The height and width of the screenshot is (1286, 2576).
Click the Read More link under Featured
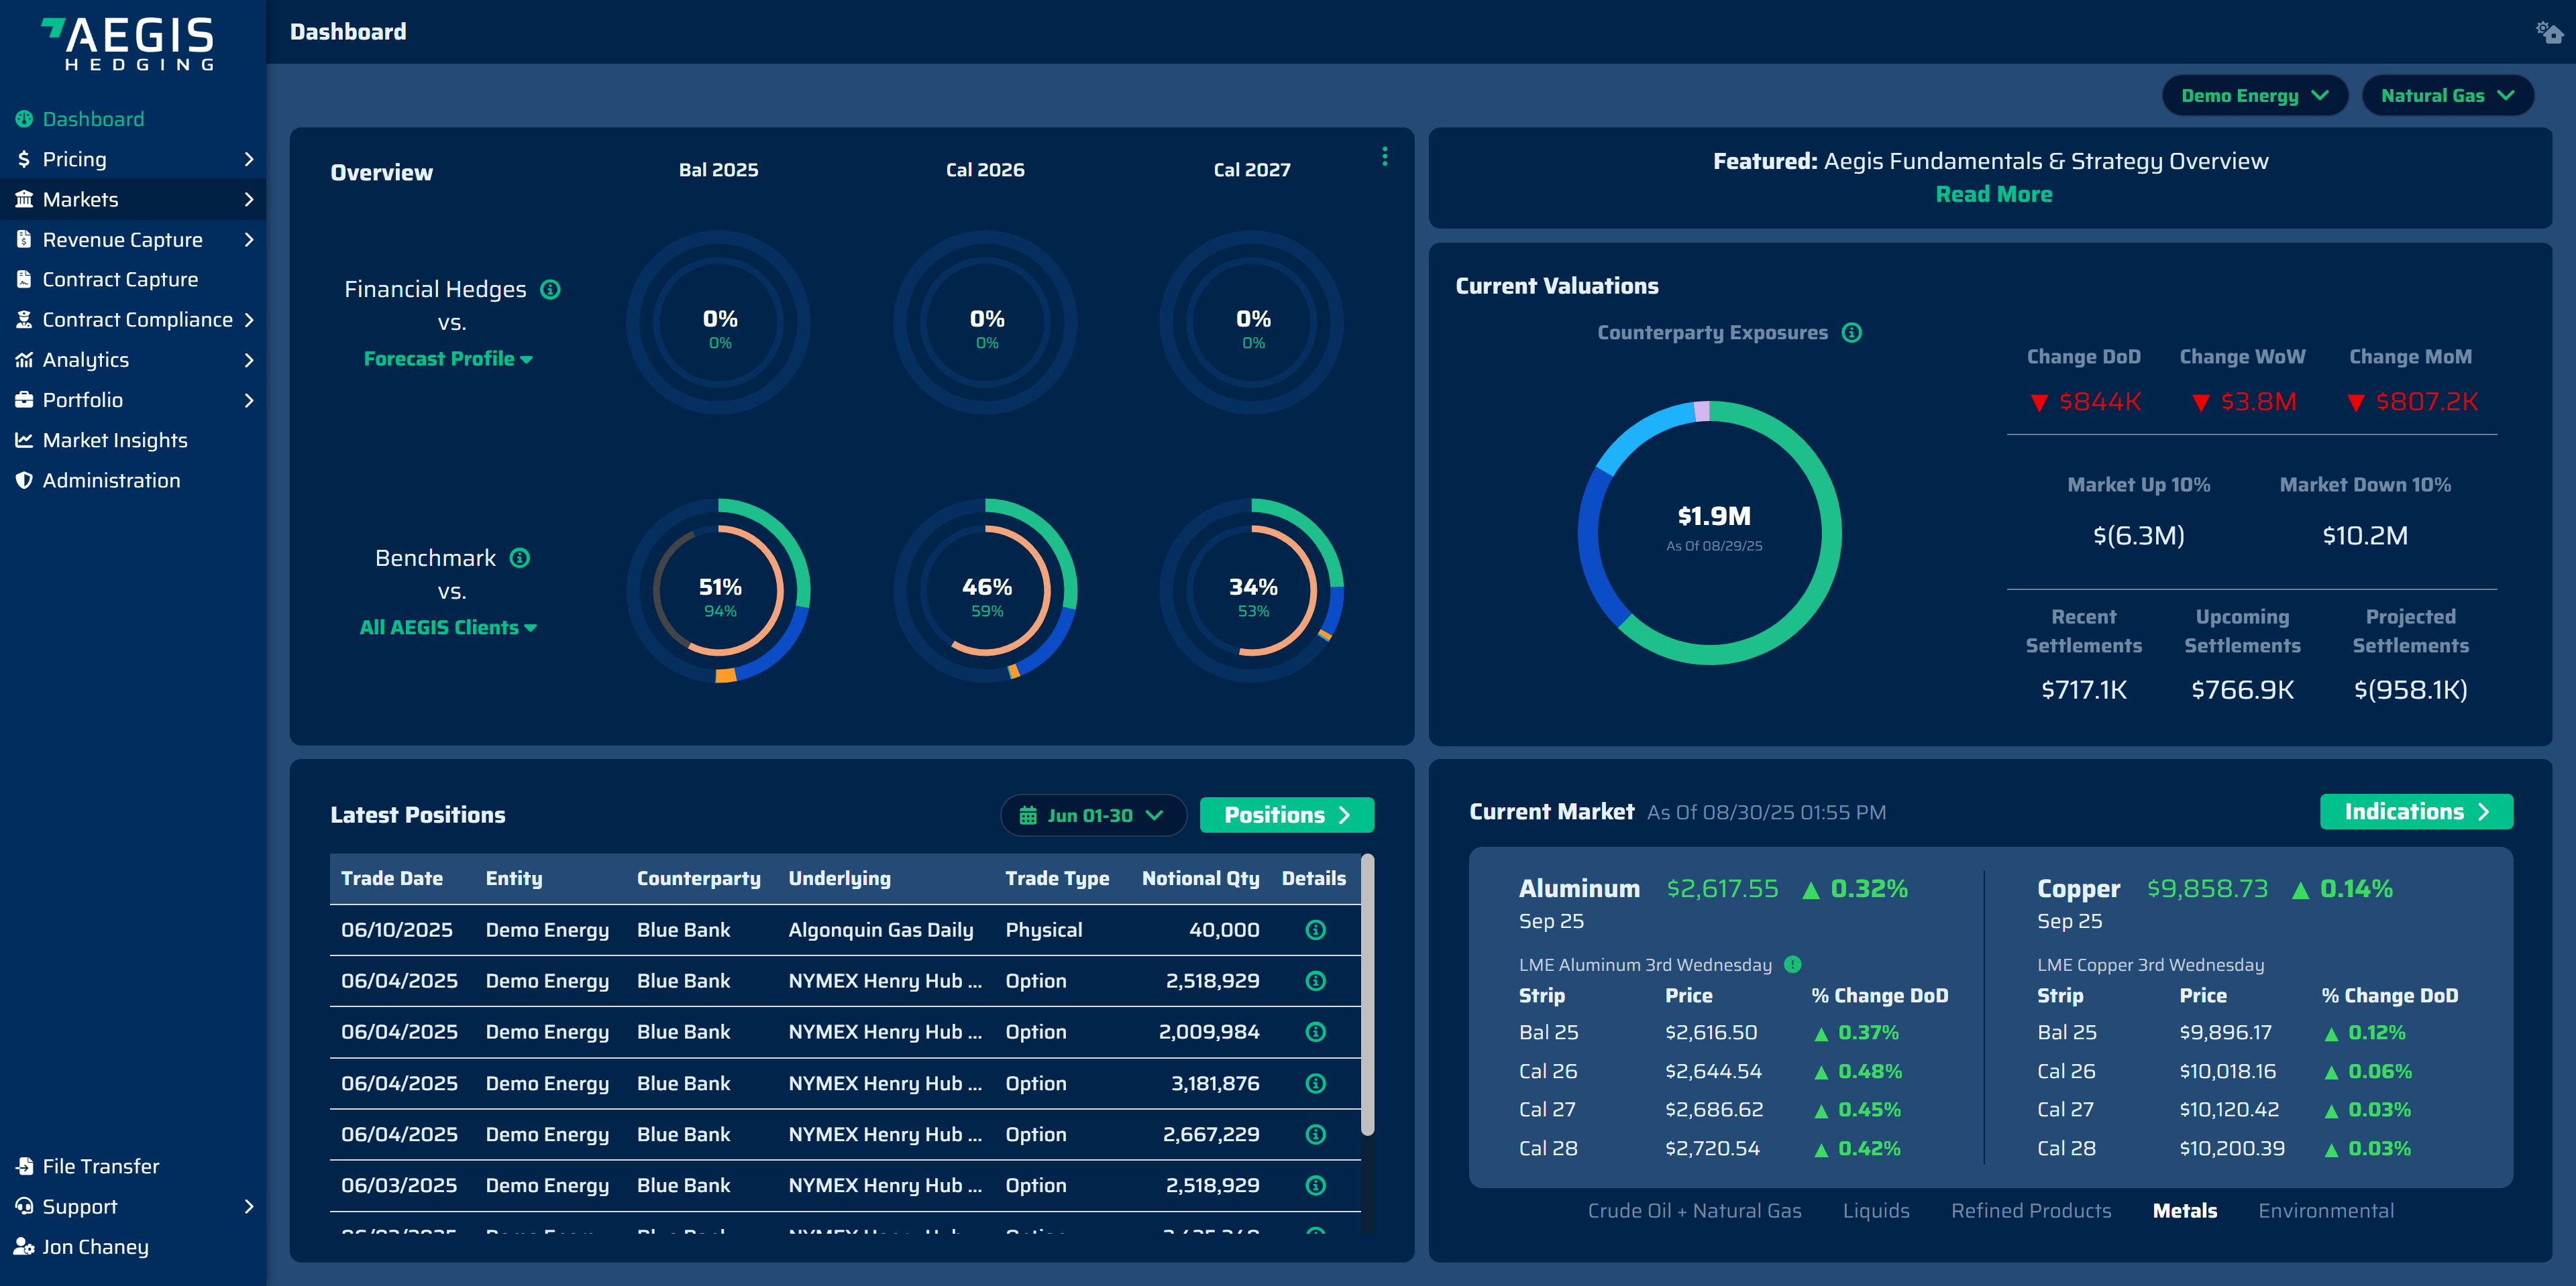(x=1993, y=194)
